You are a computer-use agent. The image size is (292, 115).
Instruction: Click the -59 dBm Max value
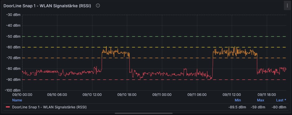coord(257,107)
